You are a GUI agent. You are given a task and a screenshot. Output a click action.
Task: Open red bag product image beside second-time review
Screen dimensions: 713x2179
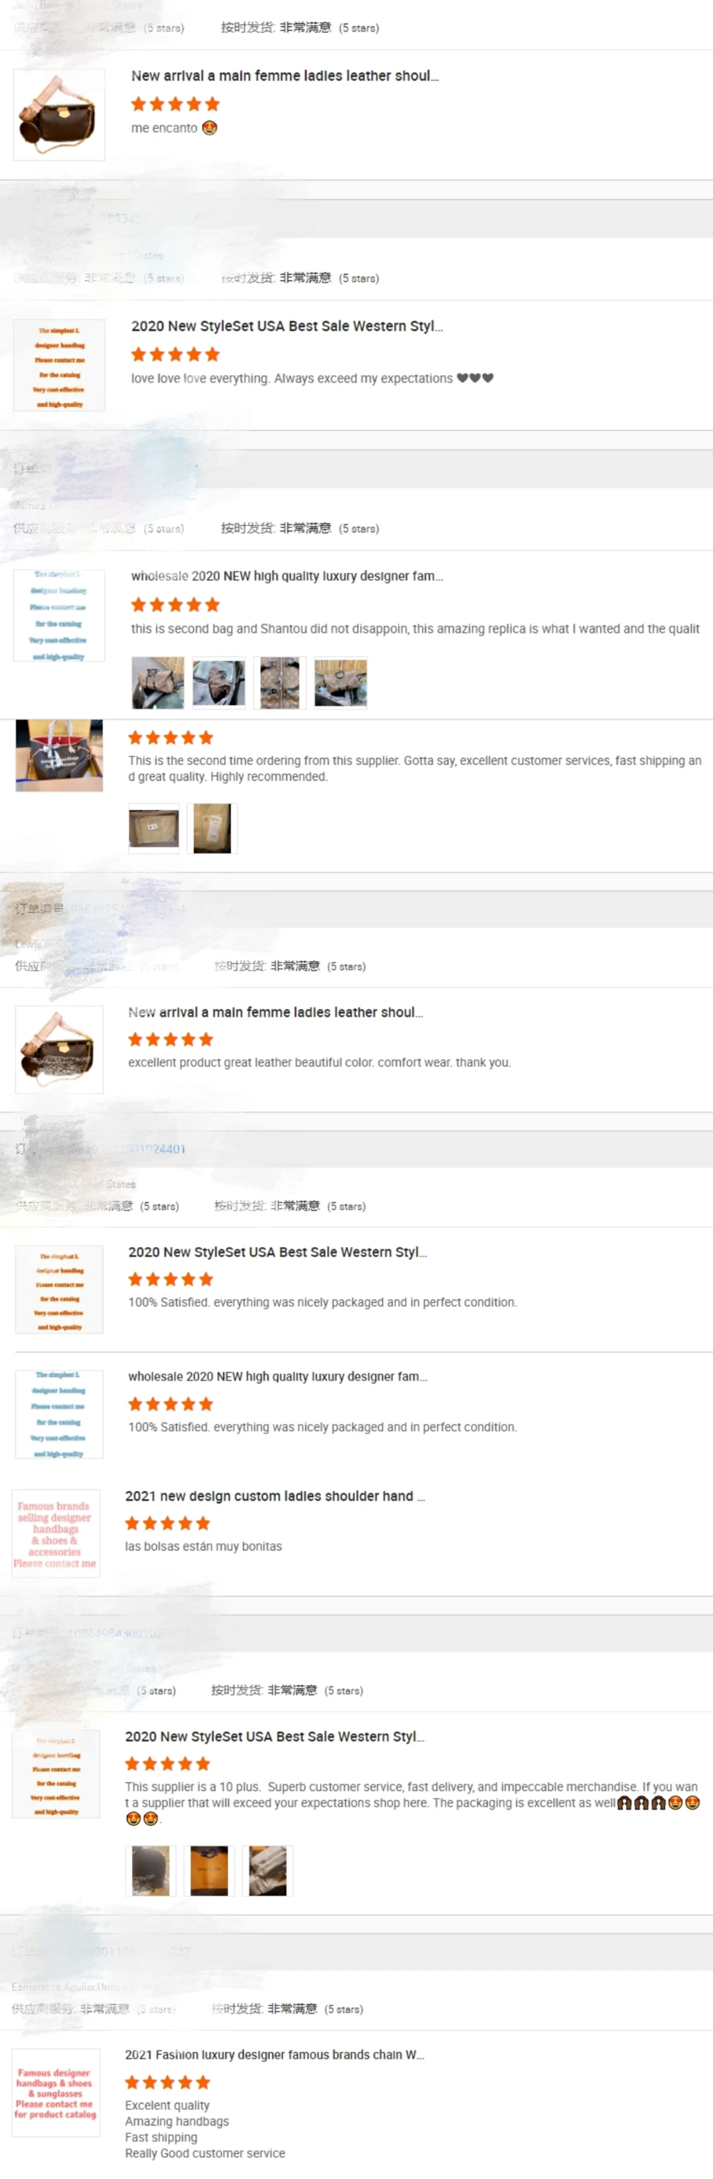pos(59,756)
